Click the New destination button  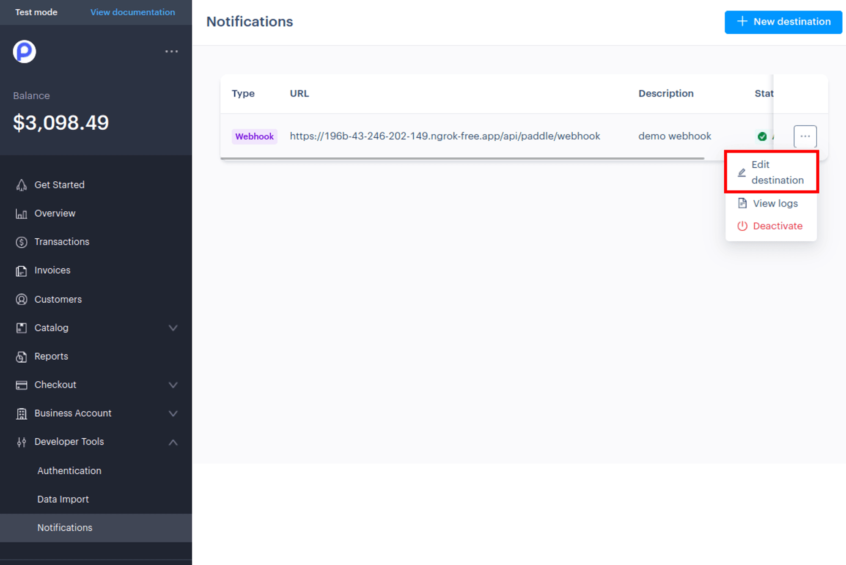[783, 22]
